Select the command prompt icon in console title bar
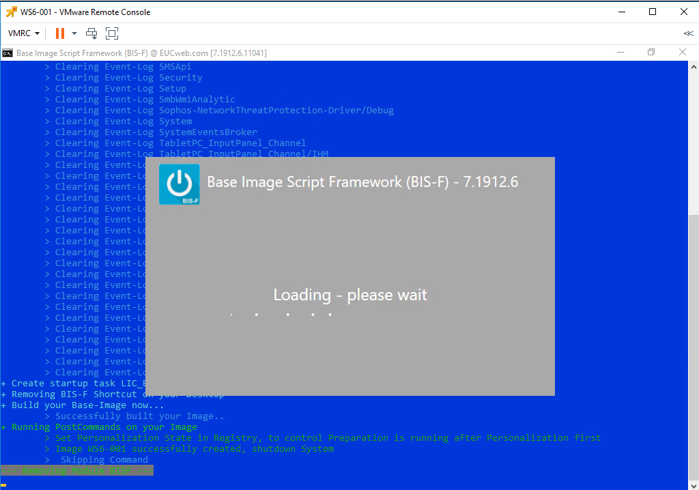This screenshot has width=699, height=490. click(8, 53)
